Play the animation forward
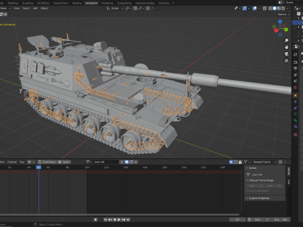 pyautogui.click(x=119, y=219)
